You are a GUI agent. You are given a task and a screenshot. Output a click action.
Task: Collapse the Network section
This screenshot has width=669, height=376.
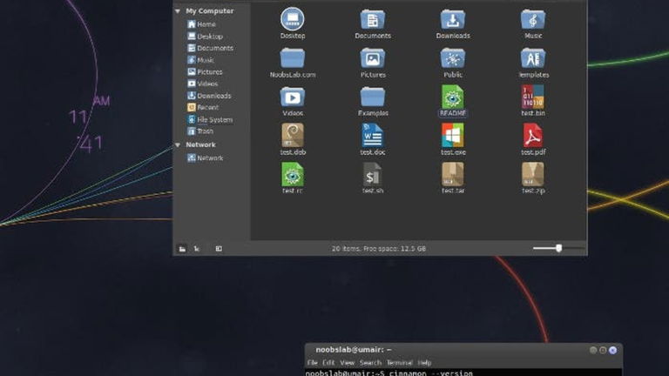(x=178, y=145)
